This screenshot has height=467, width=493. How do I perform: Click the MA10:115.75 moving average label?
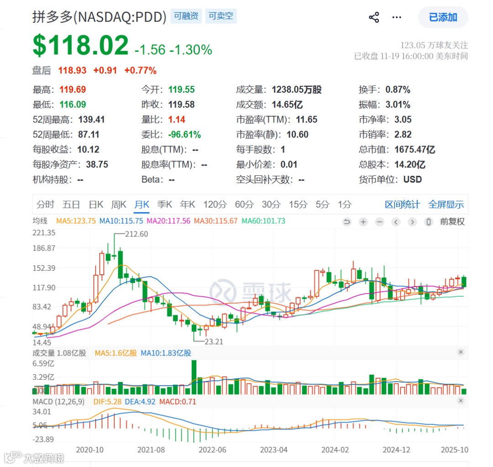(121, 221)
